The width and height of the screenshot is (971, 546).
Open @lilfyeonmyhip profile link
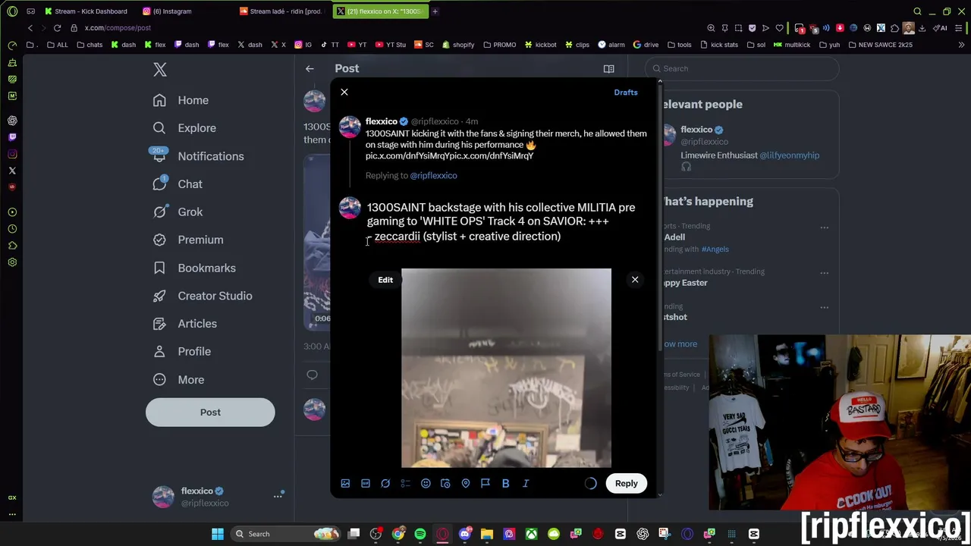coord(789,155)
